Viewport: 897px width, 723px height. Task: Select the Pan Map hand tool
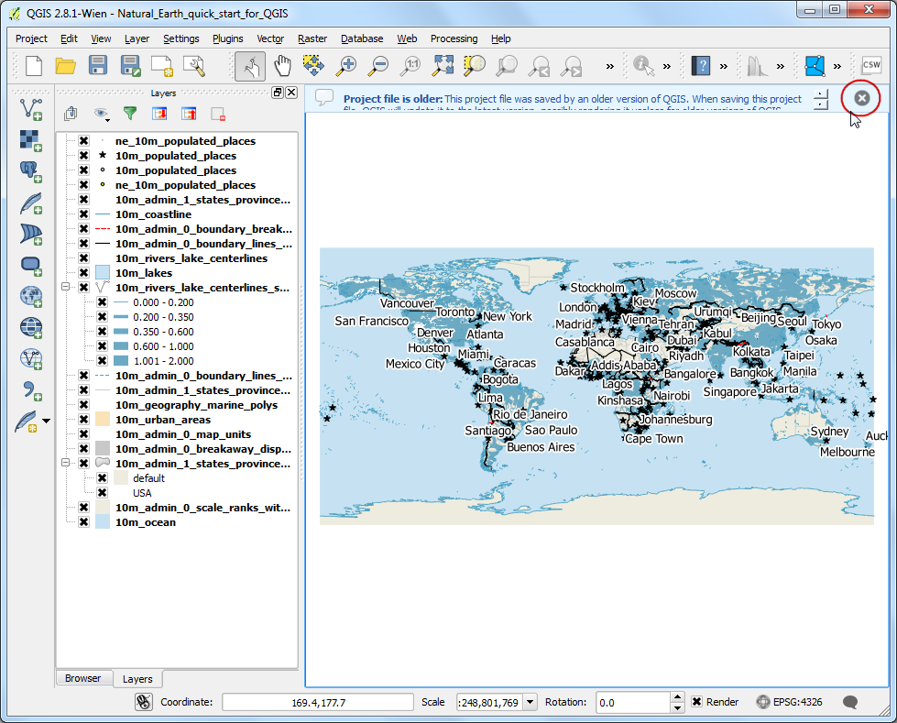coord(282,66)
